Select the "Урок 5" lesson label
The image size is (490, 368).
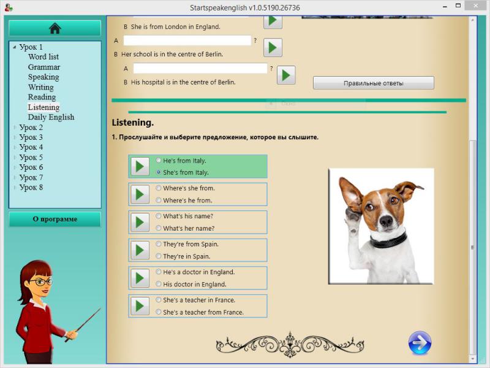31,158
